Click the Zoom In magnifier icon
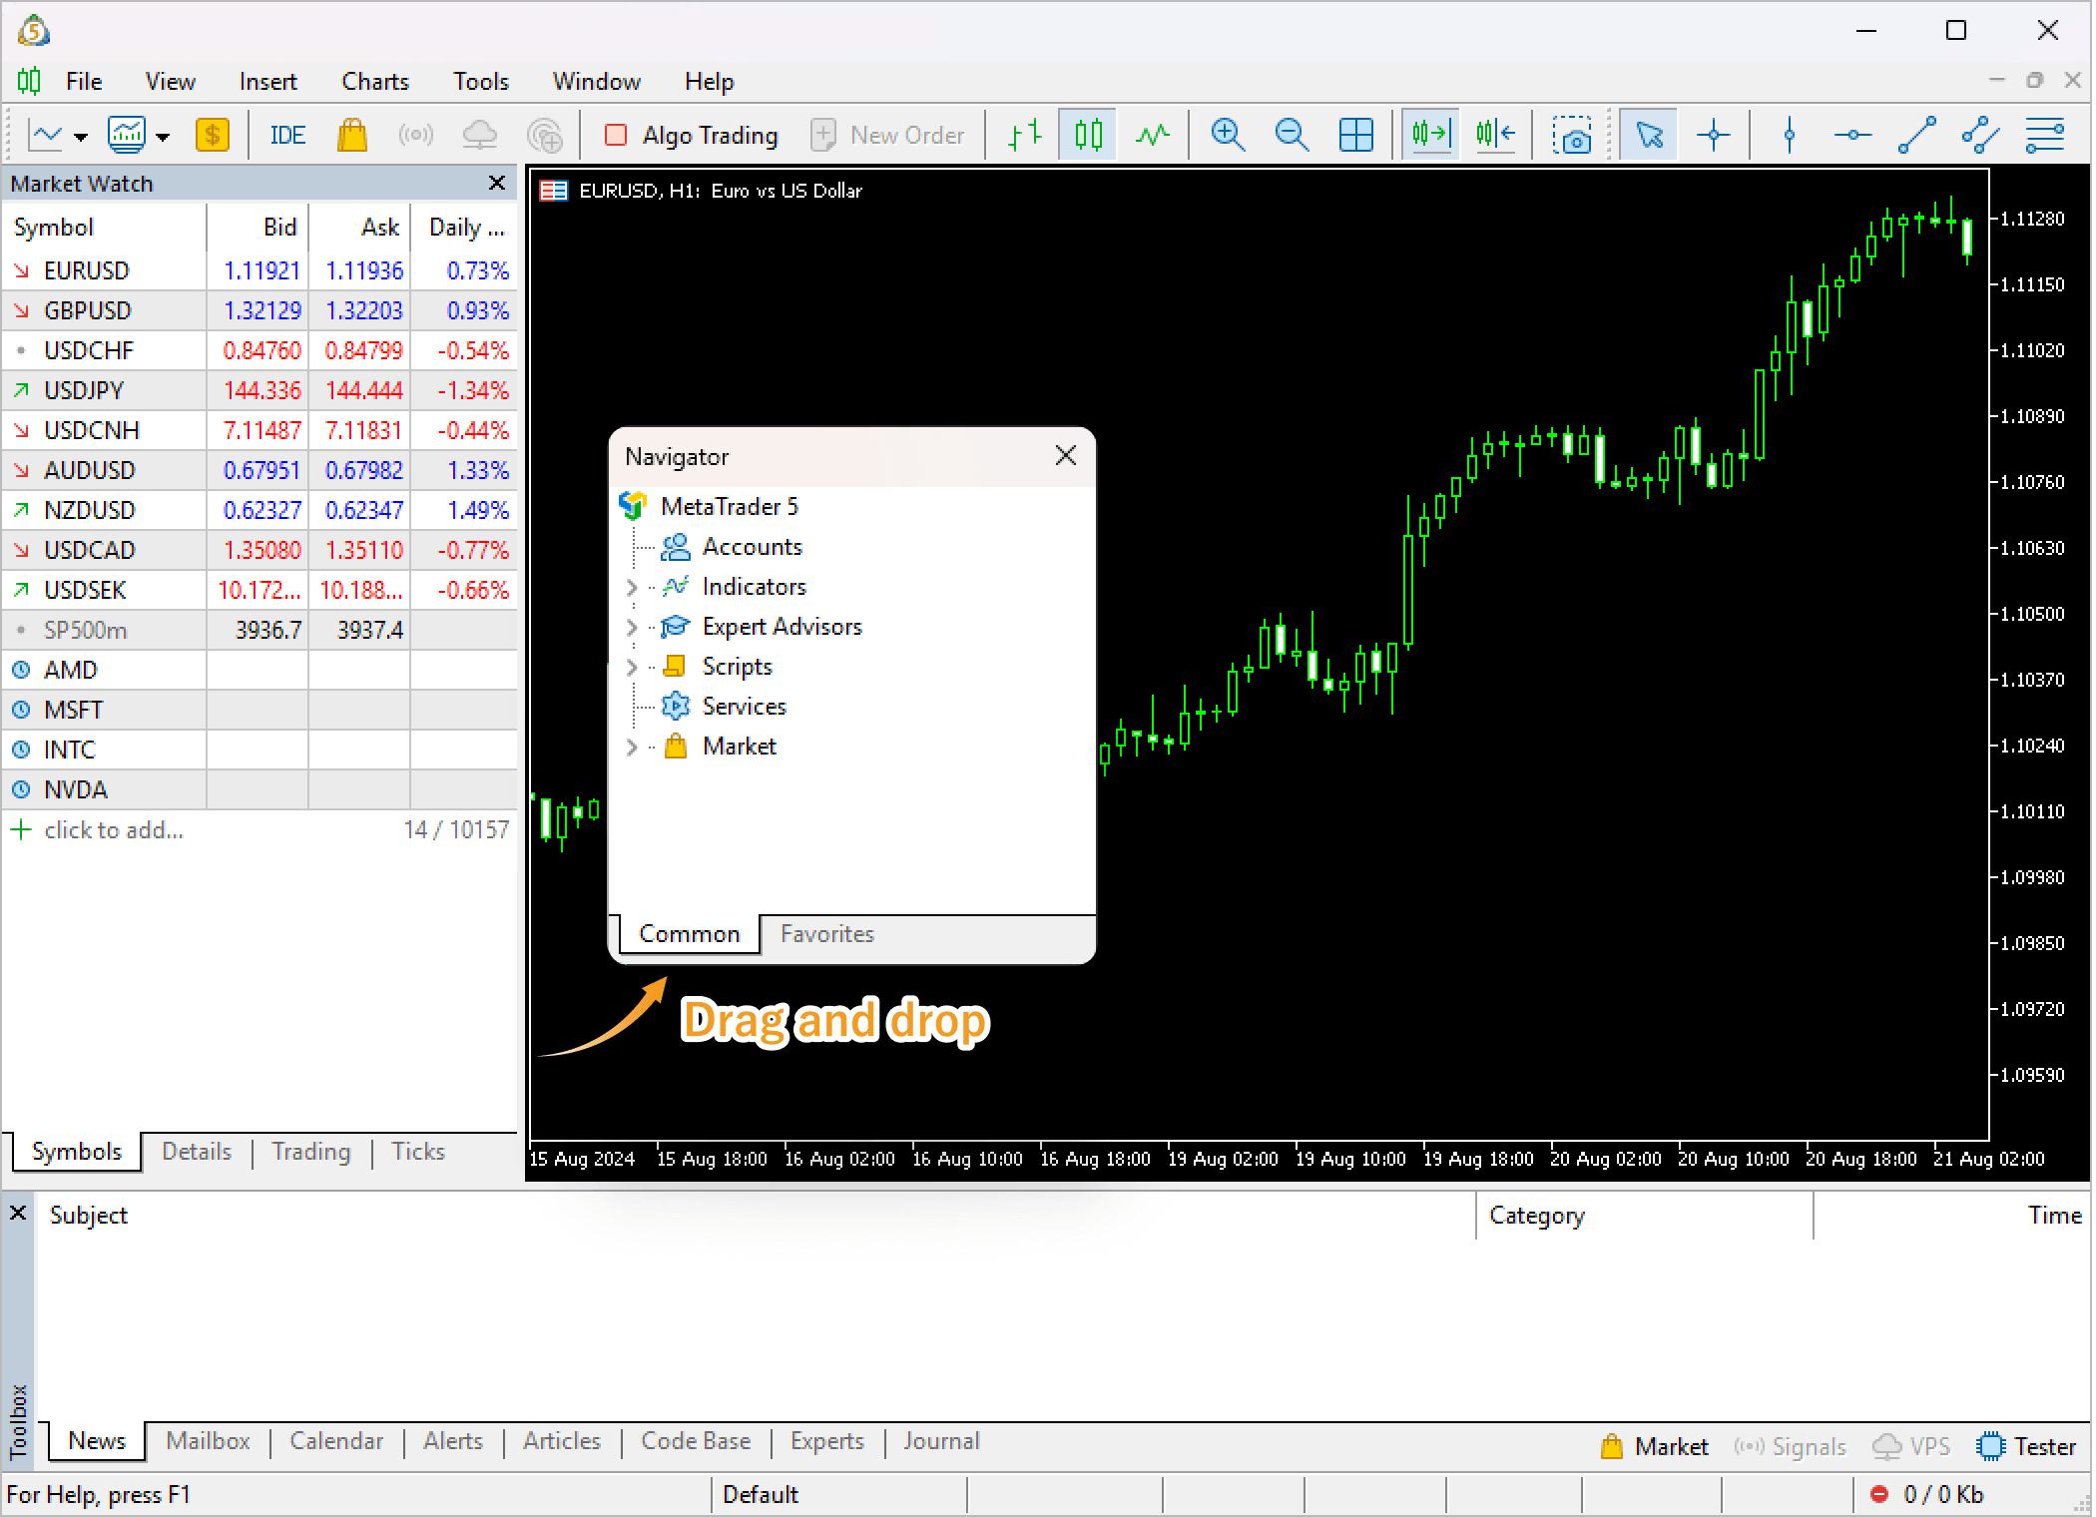 [1227, 135]
